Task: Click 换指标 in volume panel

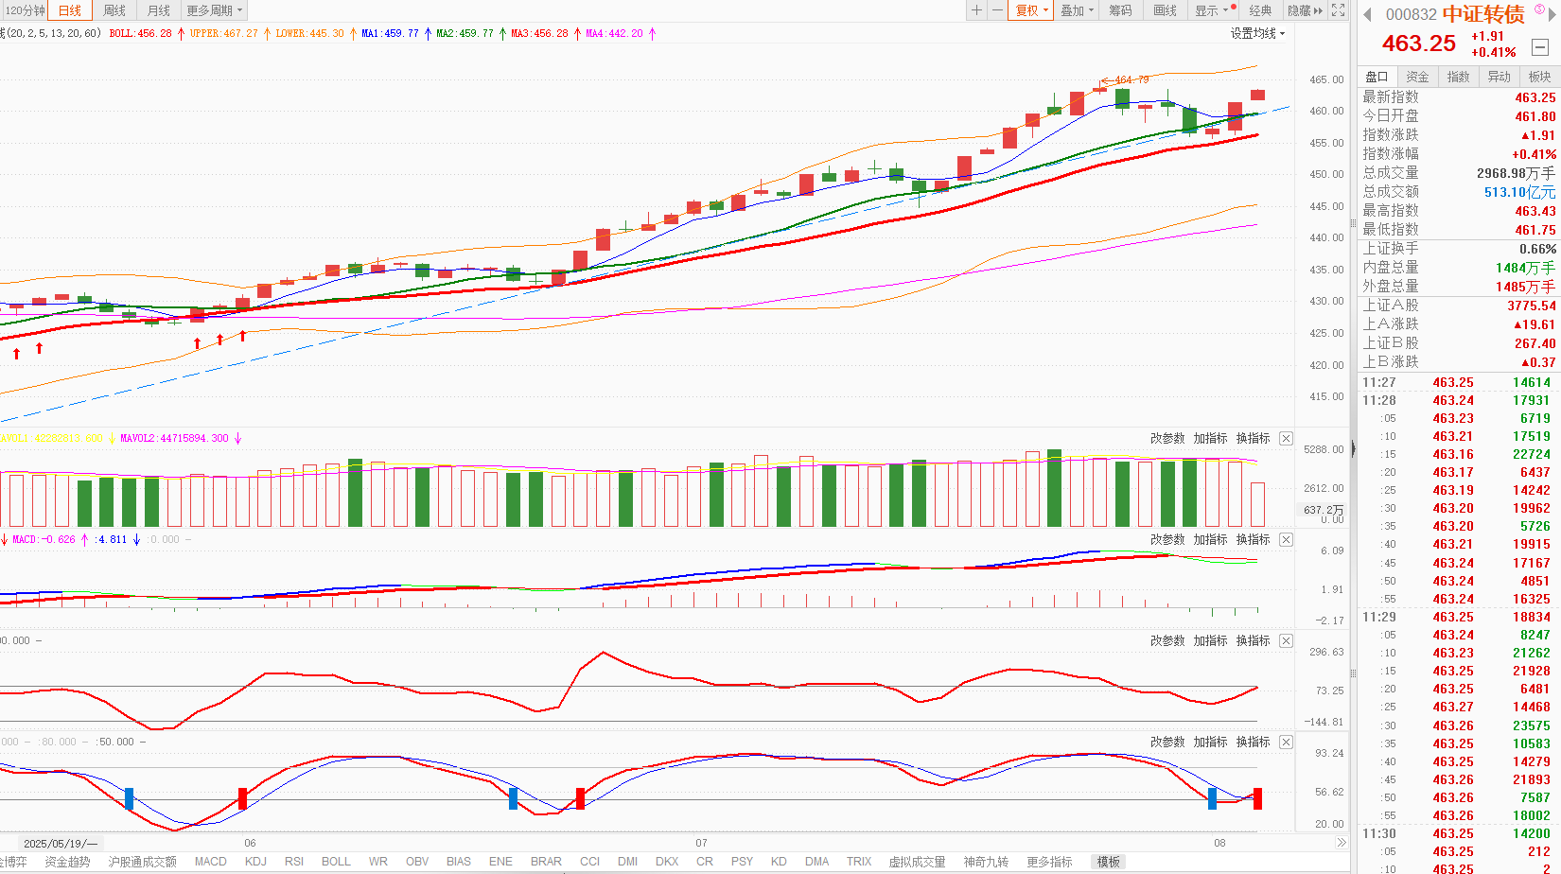Action: [1253, 438]
